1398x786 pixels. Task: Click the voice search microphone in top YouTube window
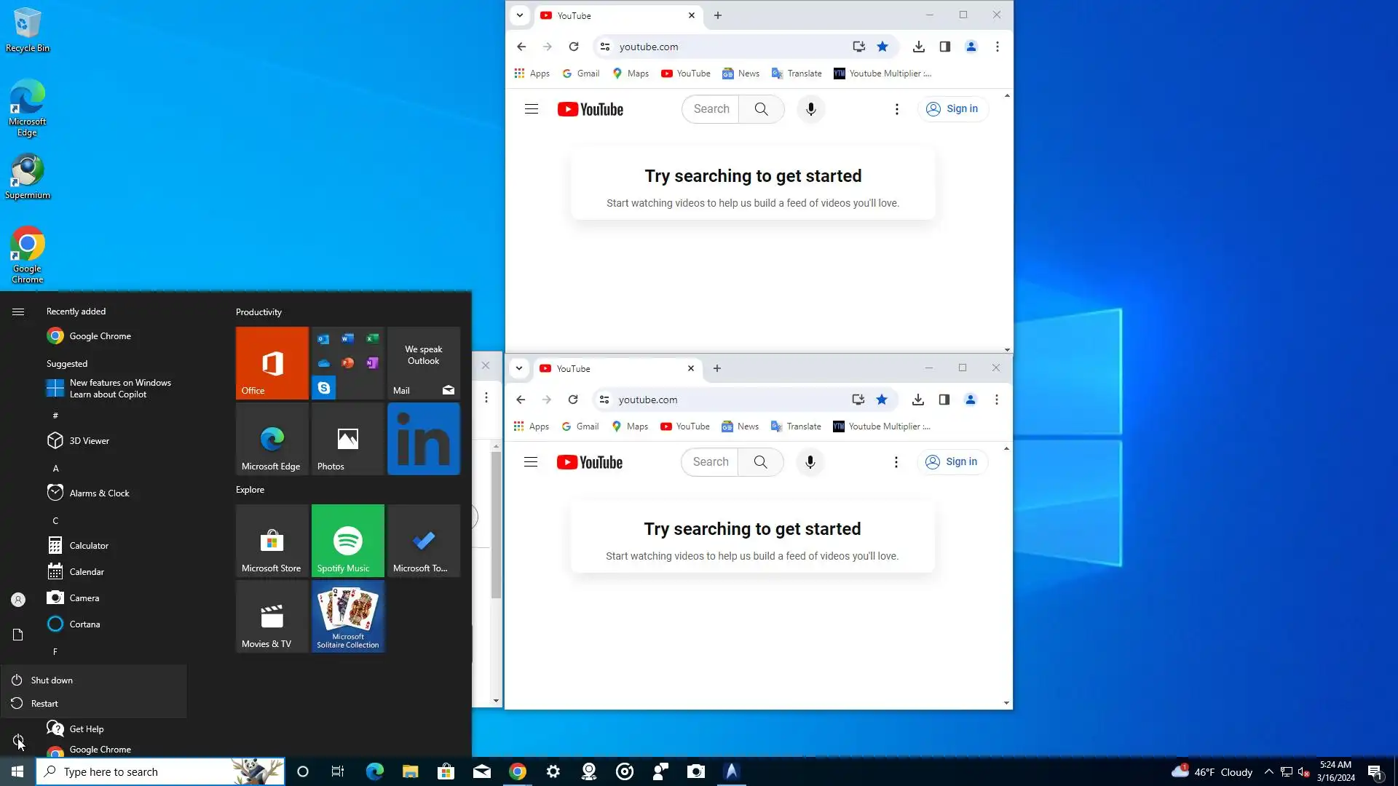(810, 109)
